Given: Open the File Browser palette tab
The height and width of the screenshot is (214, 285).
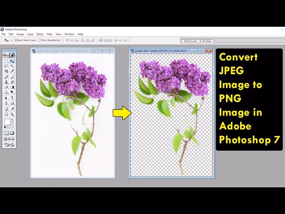Looking at the screenshot, I should [x=190, y=41].
